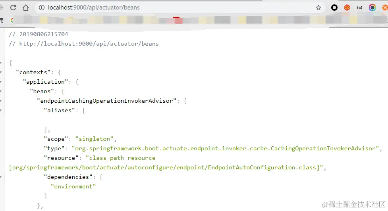Click the "contexts" key
This screenshot has height=211, width=388.
point(33,73)
